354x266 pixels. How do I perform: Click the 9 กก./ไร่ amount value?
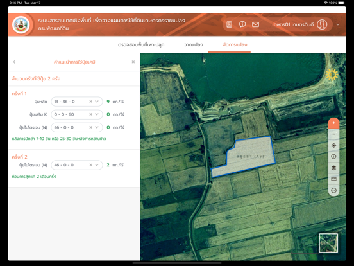tap(115, 102)
